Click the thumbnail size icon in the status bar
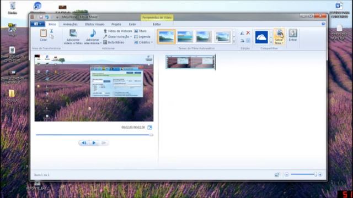The height and width of the screenshot is (198, 353). pyautogui.click(x=277, y=175)
